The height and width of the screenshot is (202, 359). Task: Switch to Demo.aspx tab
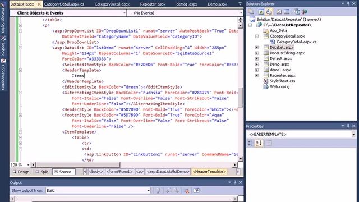click(217, 4)
